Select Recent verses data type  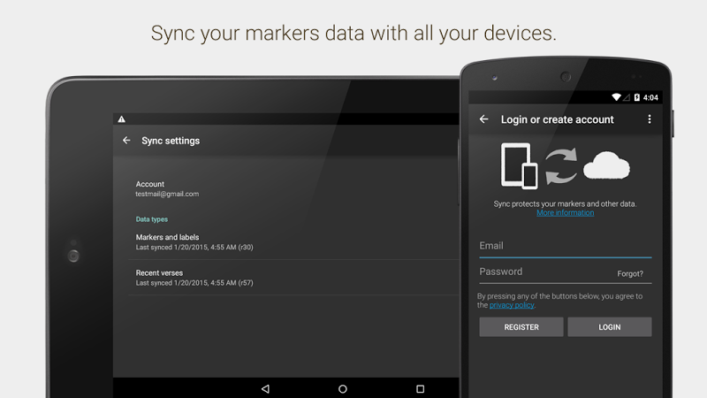point(293,278)
